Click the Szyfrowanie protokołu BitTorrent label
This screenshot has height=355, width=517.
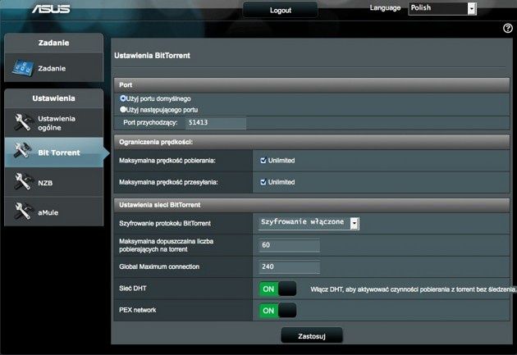(x=165, y=223)
